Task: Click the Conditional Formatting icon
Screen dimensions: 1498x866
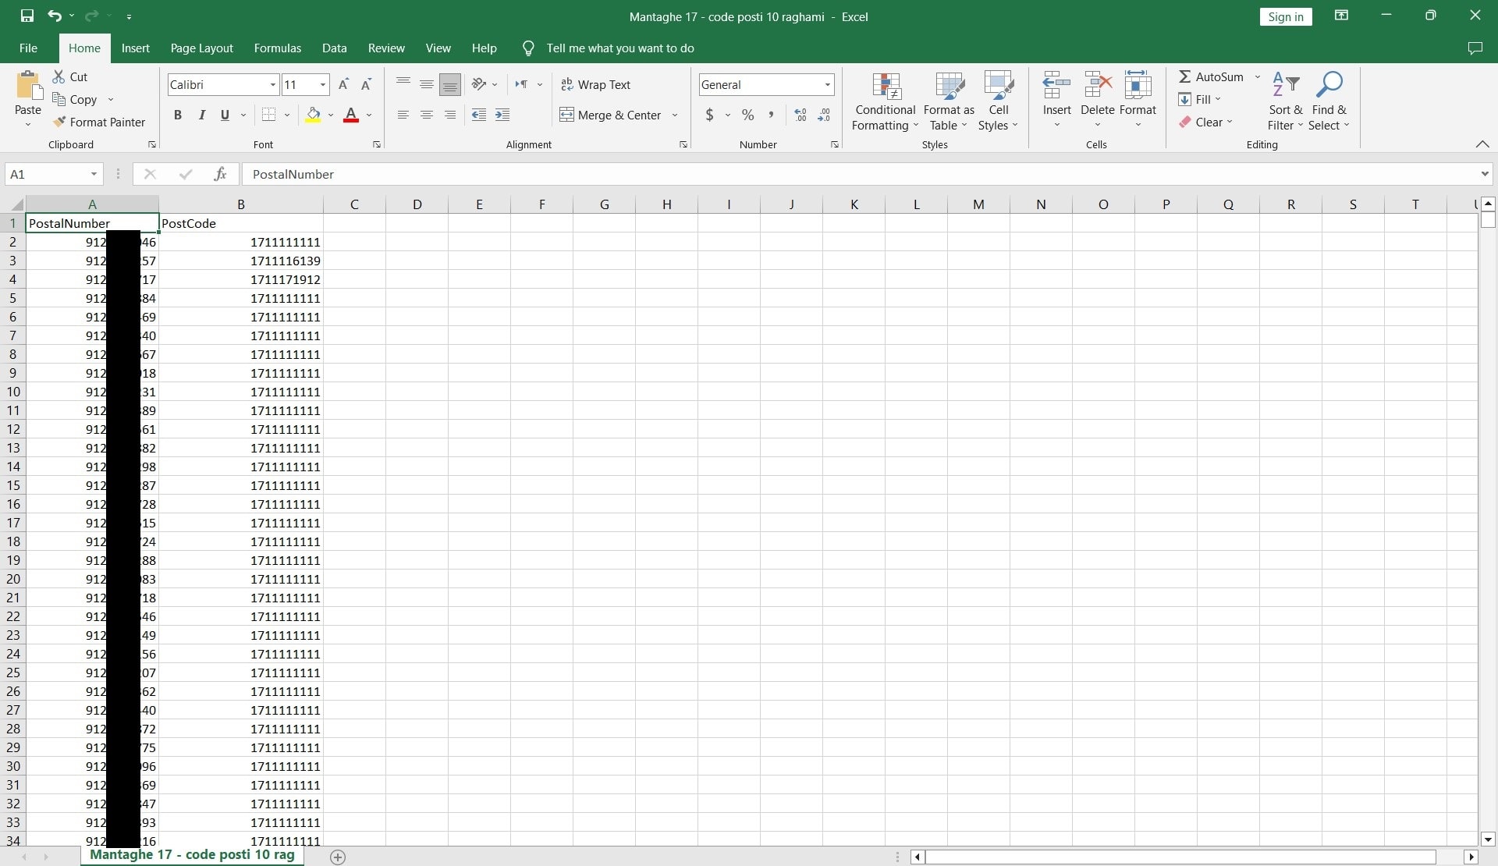Action: point(886,87)
